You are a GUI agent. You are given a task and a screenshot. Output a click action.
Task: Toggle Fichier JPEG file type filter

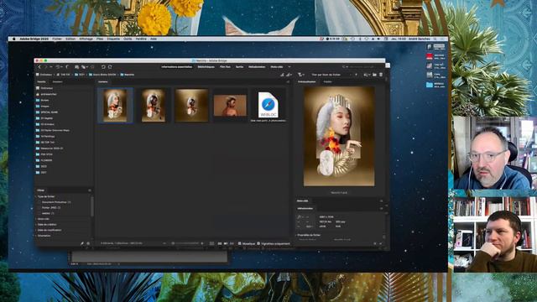click(x=51, y=207)
